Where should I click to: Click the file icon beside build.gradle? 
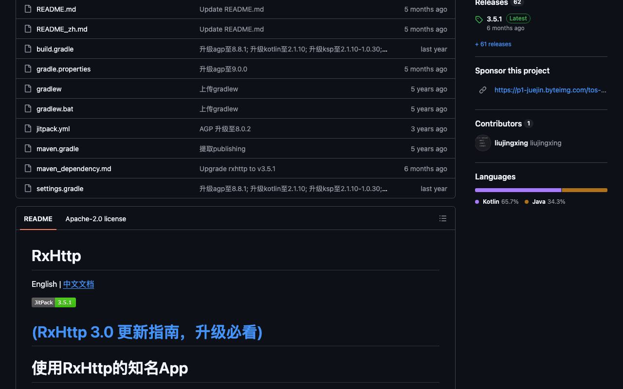(x=28, y=49)
